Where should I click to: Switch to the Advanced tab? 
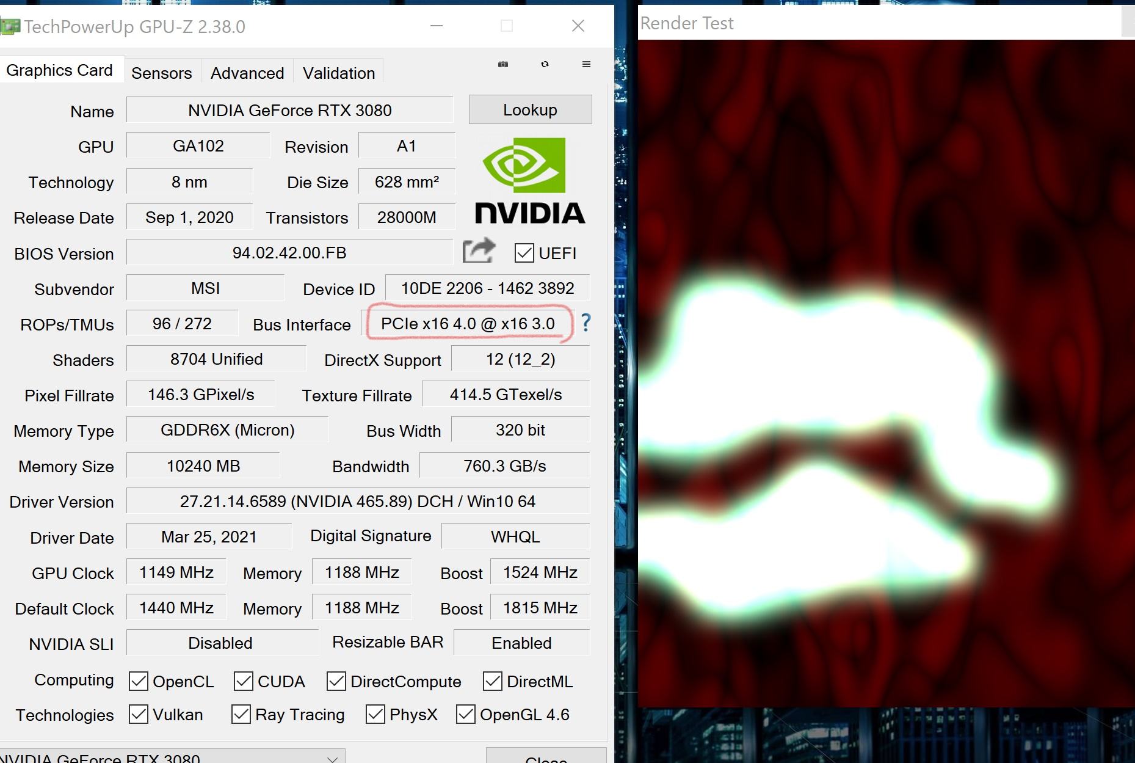247,73
